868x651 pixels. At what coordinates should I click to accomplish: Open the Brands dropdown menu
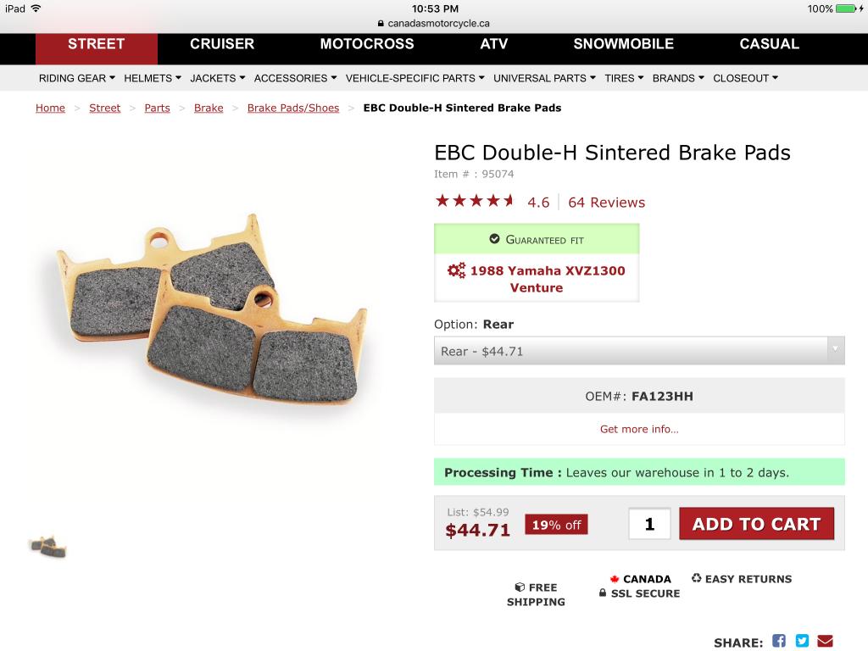pyautogui.click(x=678, y=78)
